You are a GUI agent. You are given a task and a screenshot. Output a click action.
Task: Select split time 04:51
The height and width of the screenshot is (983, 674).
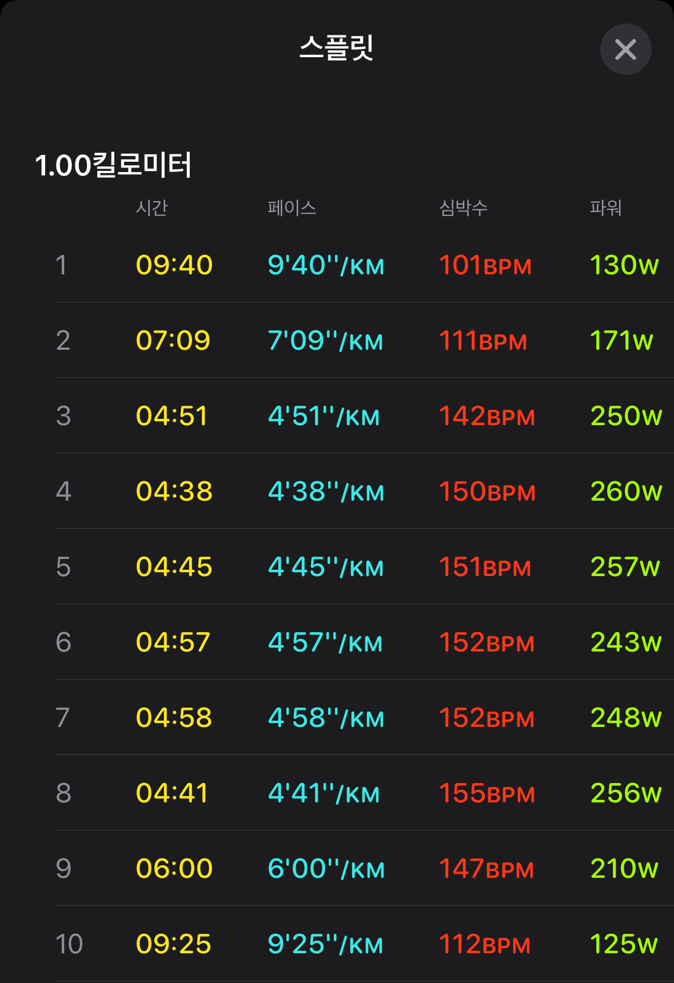(172, 416)
